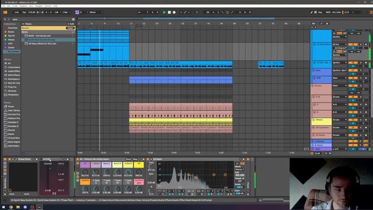Toggle the MIDI map mode button
The height and width of the screenshot is (210, 373).
point(328,12)
